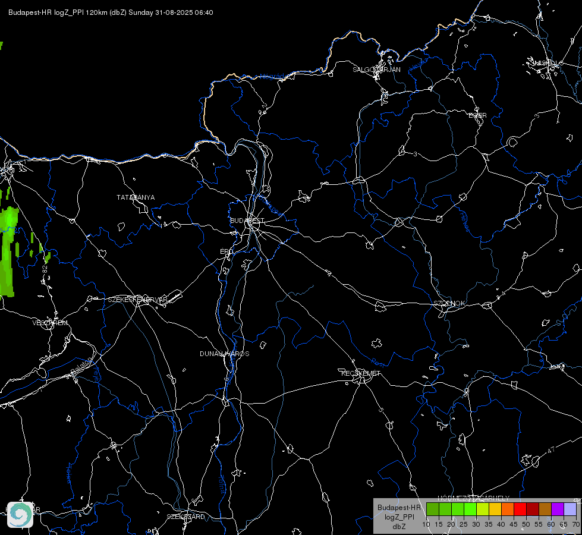Select the purple 60-65 dBZ legend swatch
Image resolution: width=582 pixels, height=535 pixels.
[x=558, y=509]
